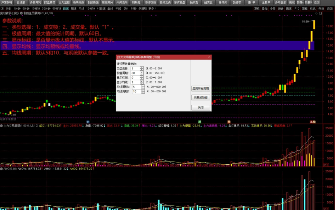Click the 显示标线 input field
Image resolution: width=335 pixels, height=210 pixels.
coord(135,77)
